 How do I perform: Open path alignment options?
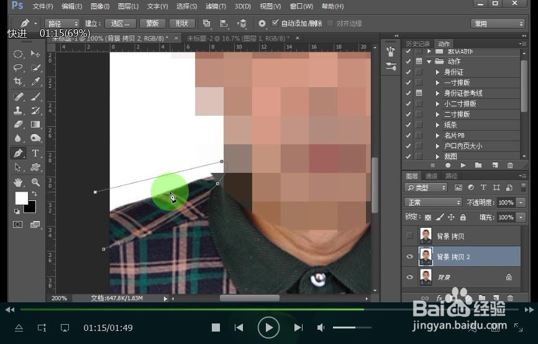click(224, 24)
